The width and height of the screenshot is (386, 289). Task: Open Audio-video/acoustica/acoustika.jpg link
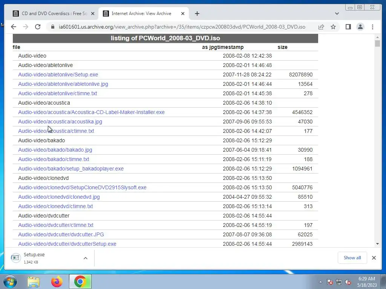pos(60,122)
